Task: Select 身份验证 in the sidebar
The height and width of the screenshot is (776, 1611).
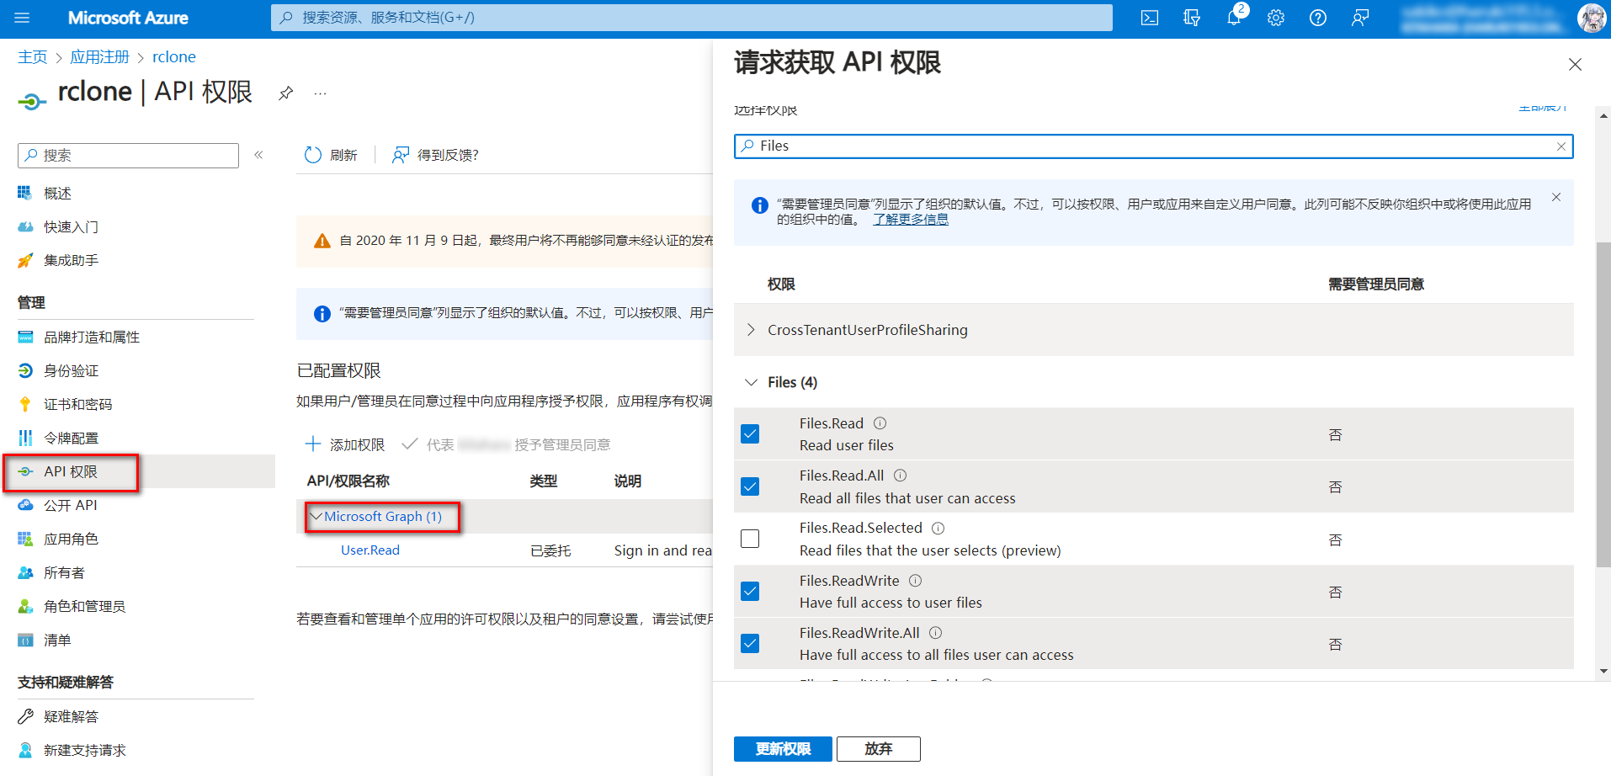Action: pyautogui.click(x=71, y=370)
